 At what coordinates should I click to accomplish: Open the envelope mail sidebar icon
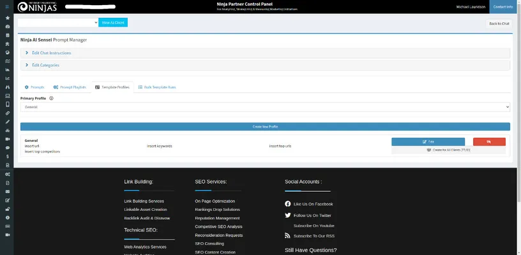point(7,191)
